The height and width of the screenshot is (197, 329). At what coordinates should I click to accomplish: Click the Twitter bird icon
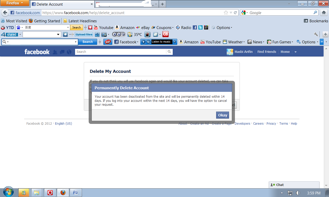point(200,27)
